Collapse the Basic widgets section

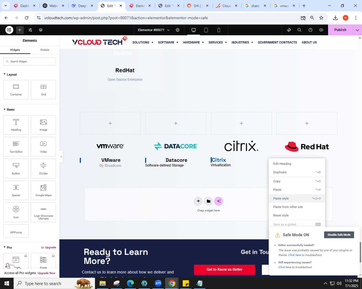coord(9,110)
